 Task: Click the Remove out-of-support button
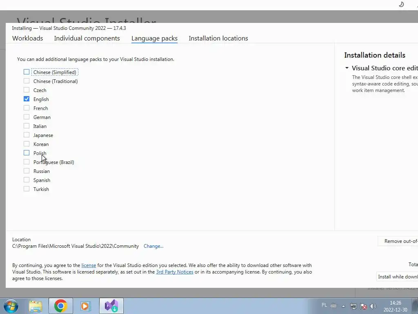398,241
